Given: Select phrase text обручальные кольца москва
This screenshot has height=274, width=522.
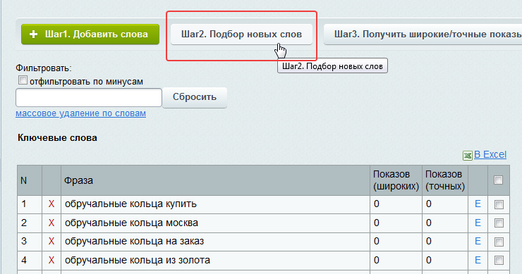Looking at the screenshot, I should [131, 223].
